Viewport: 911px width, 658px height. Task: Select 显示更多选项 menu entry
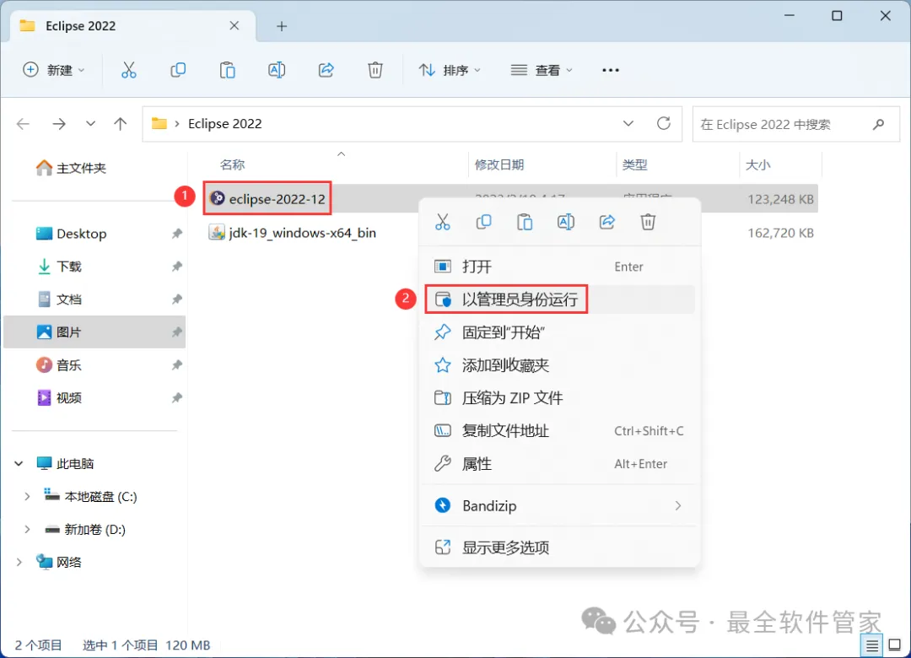pyautogui.click(x=559, y=547)
